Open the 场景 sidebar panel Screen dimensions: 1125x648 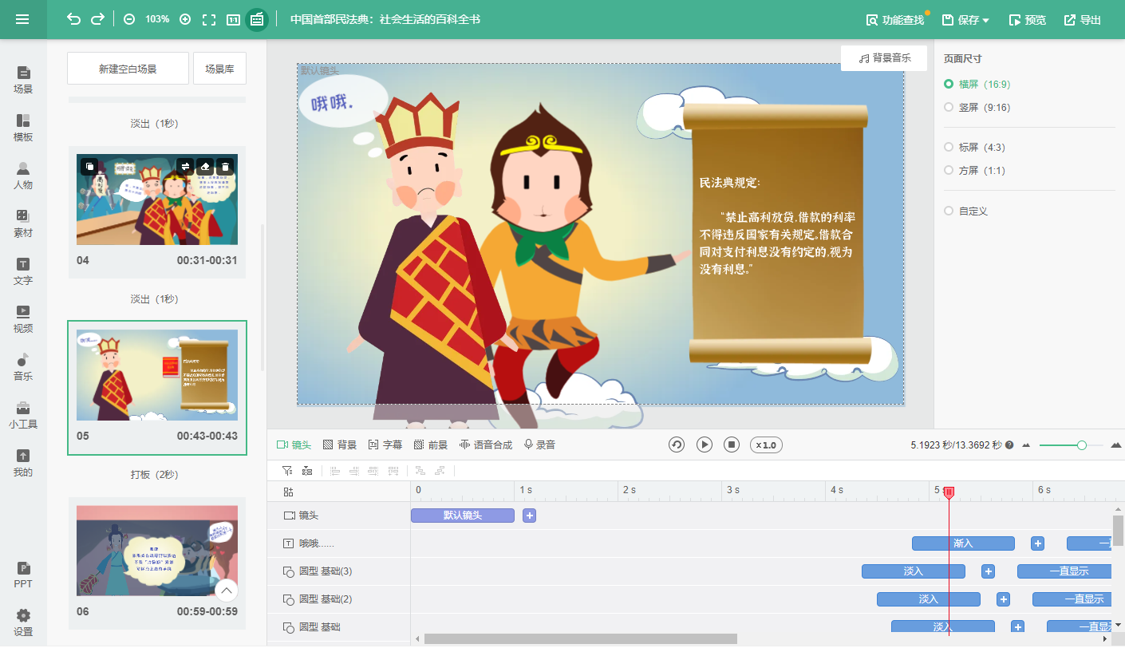point(23,80)
